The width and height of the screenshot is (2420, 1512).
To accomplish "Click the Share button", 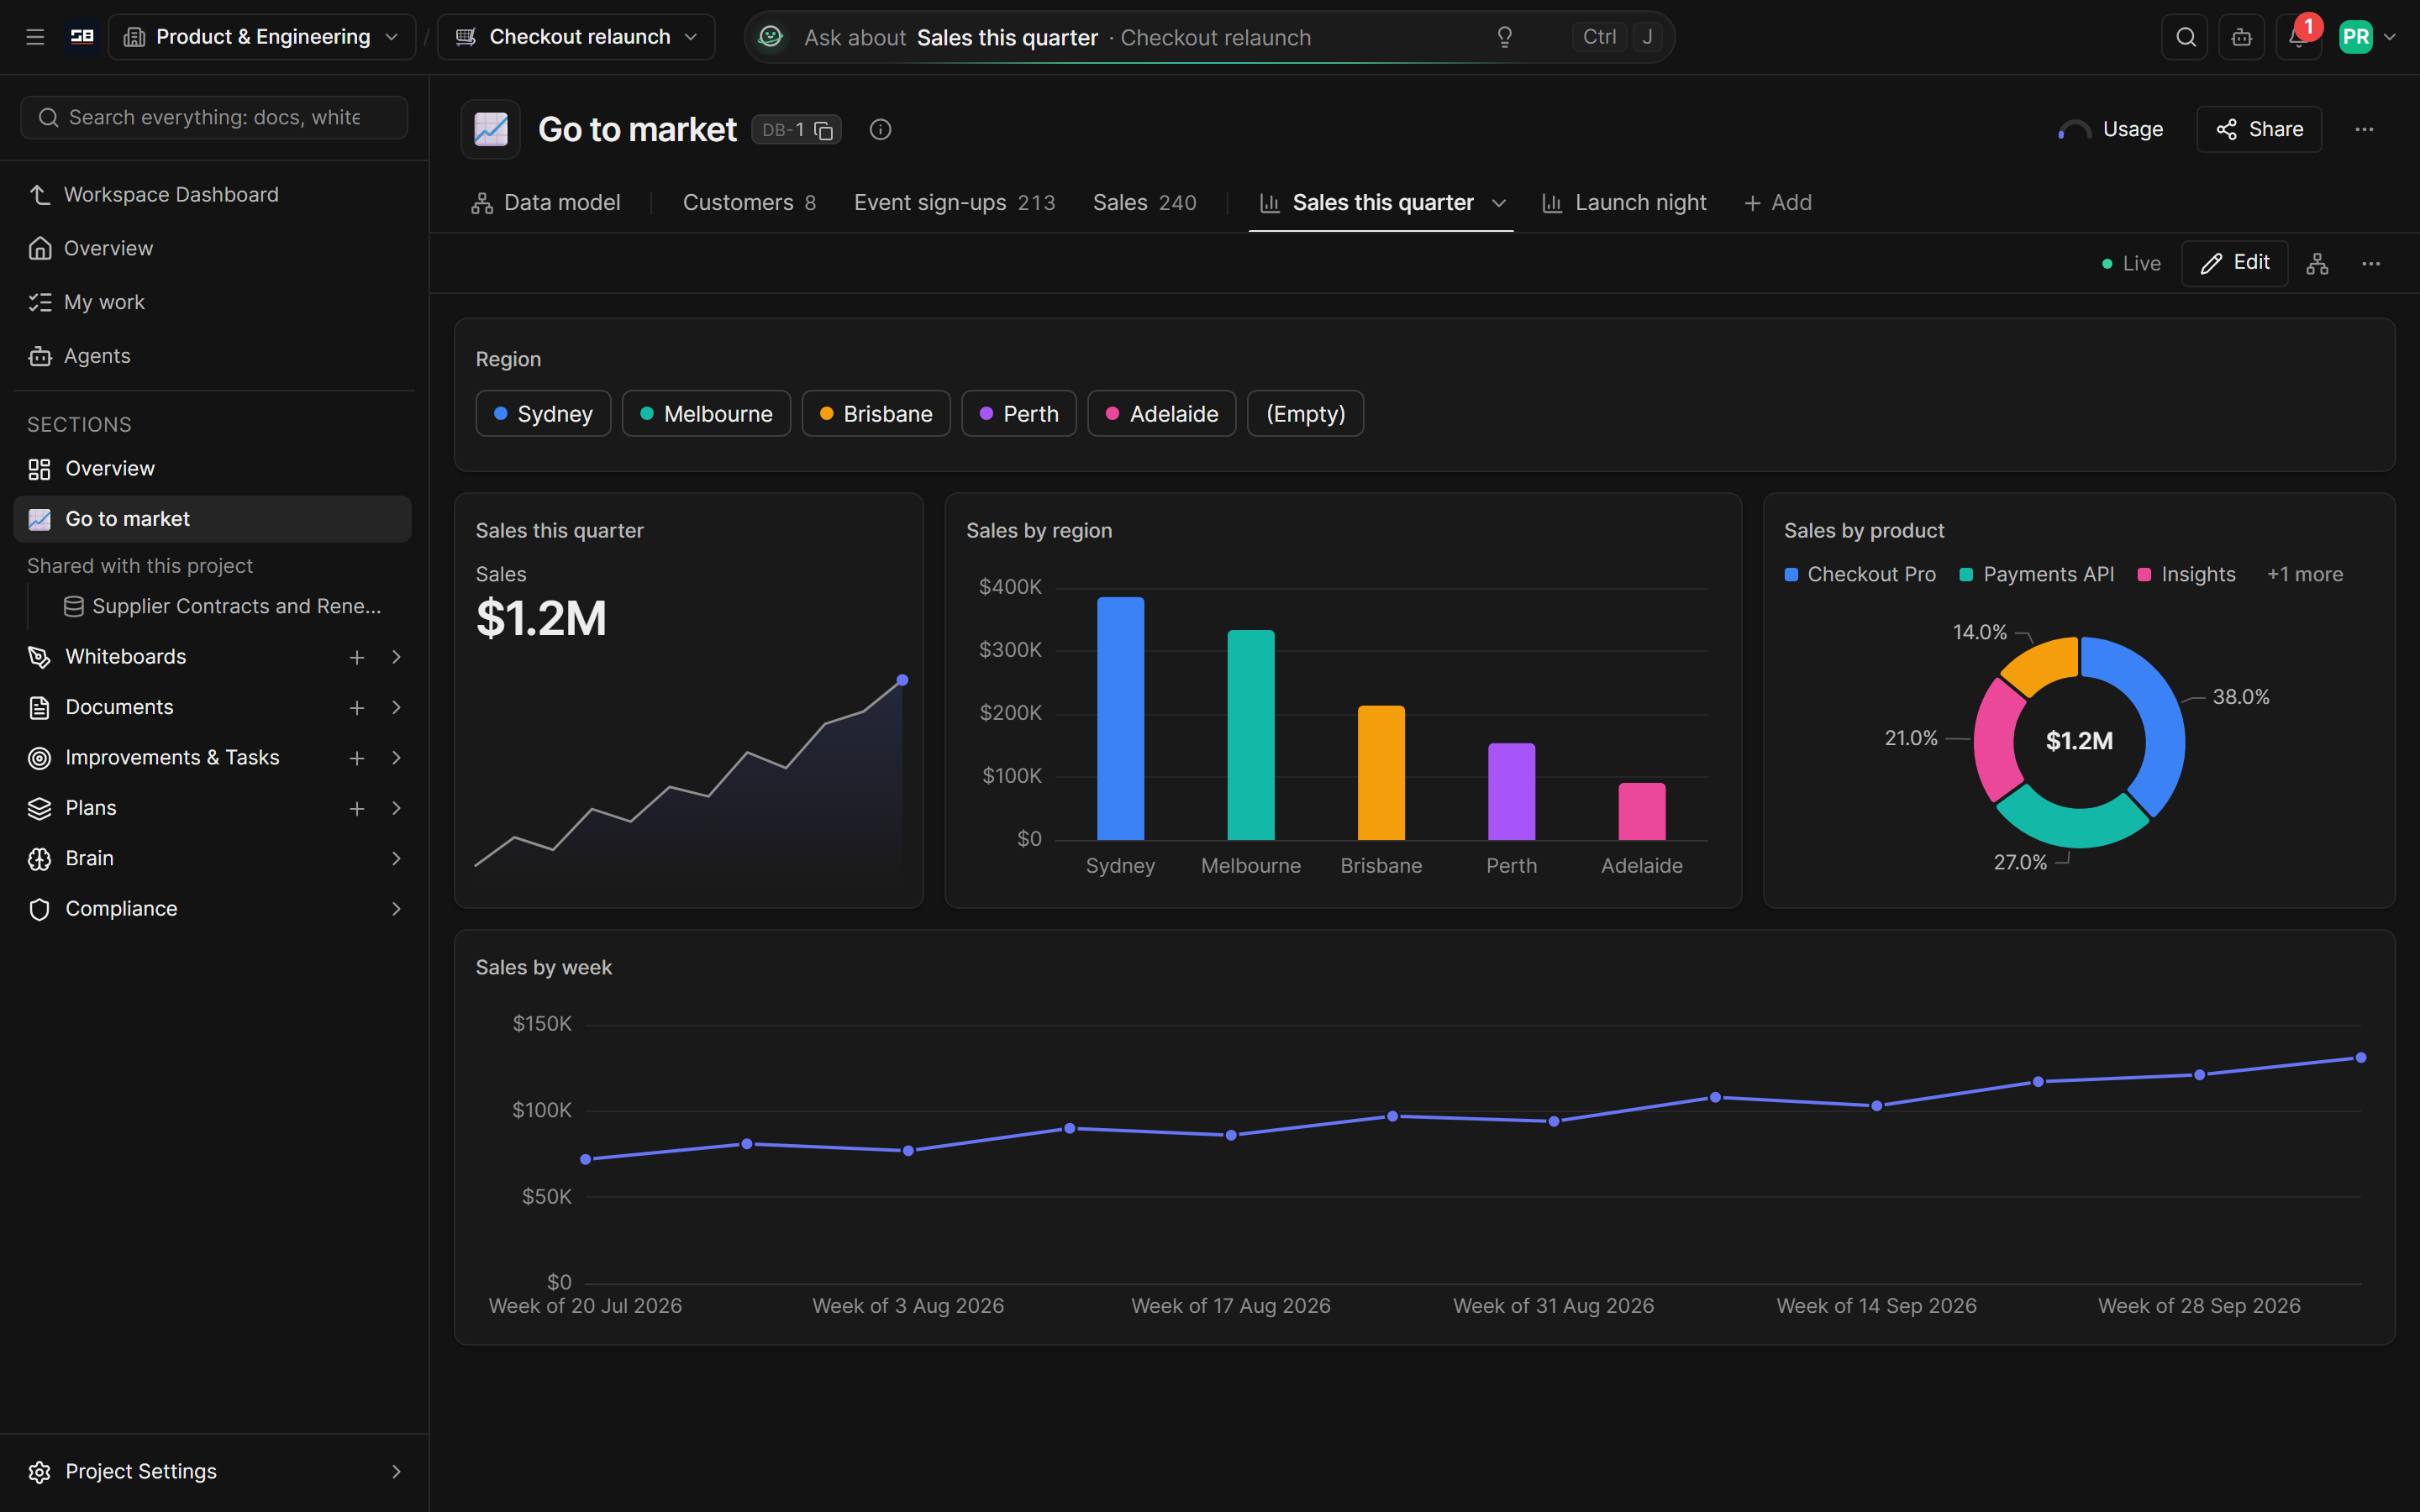I will pos(2259,129).
